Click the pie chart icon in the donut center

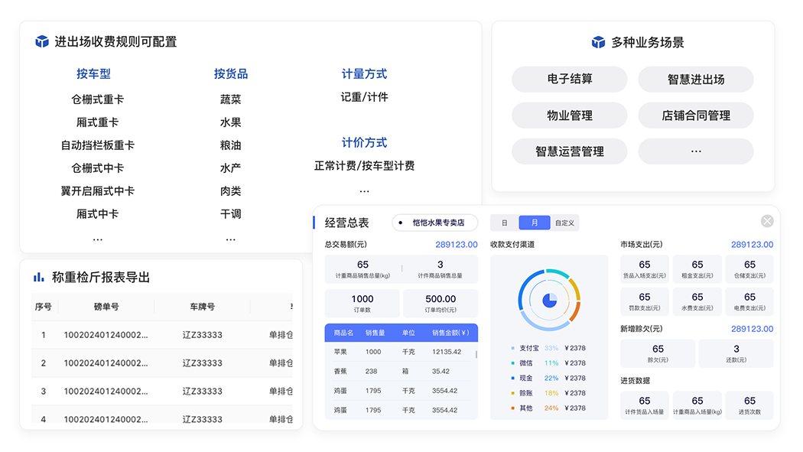click(549, 301)
